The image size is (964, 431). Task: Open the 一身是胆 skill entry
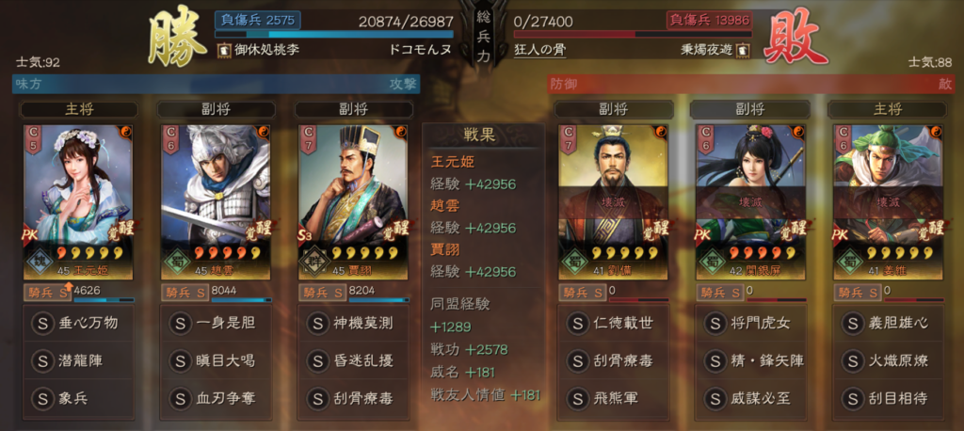[x=217, y=323]
